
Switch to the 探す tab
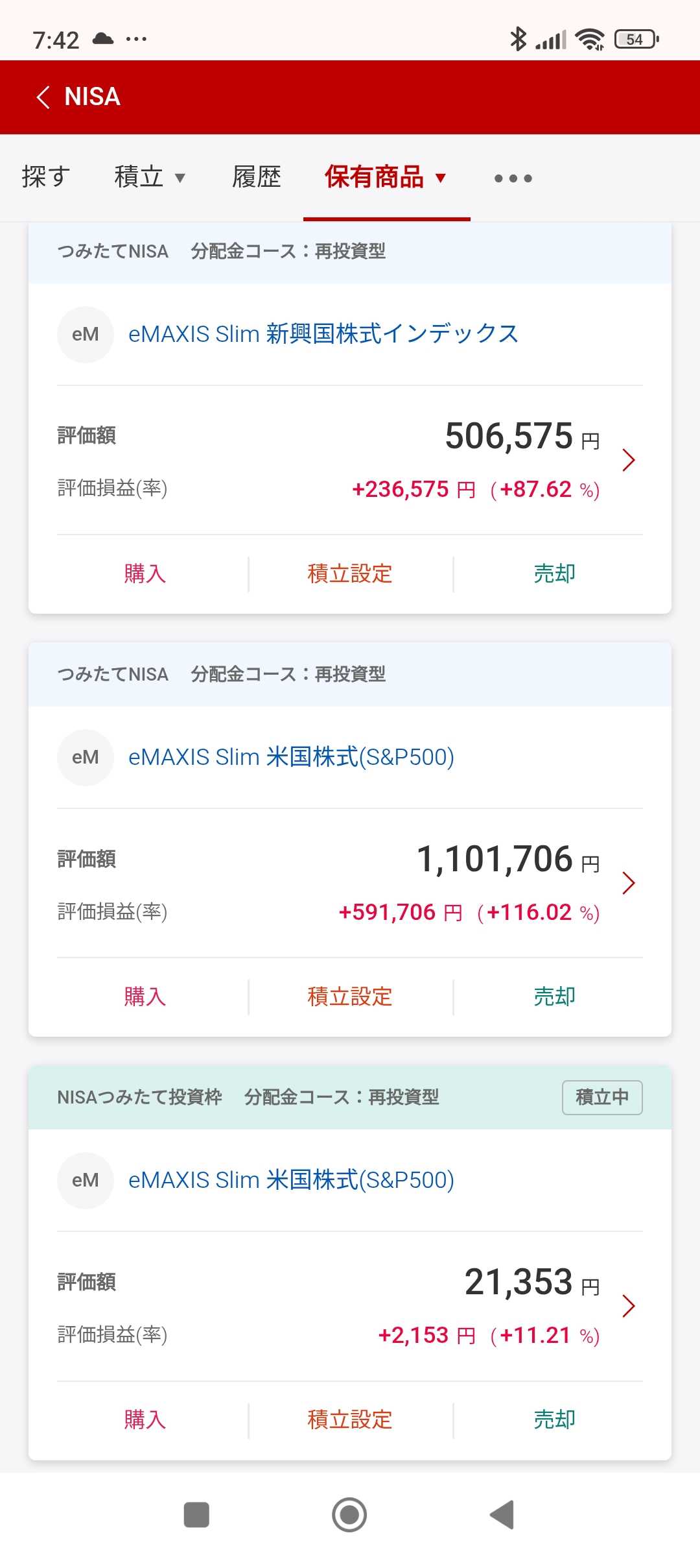point(45,177)
